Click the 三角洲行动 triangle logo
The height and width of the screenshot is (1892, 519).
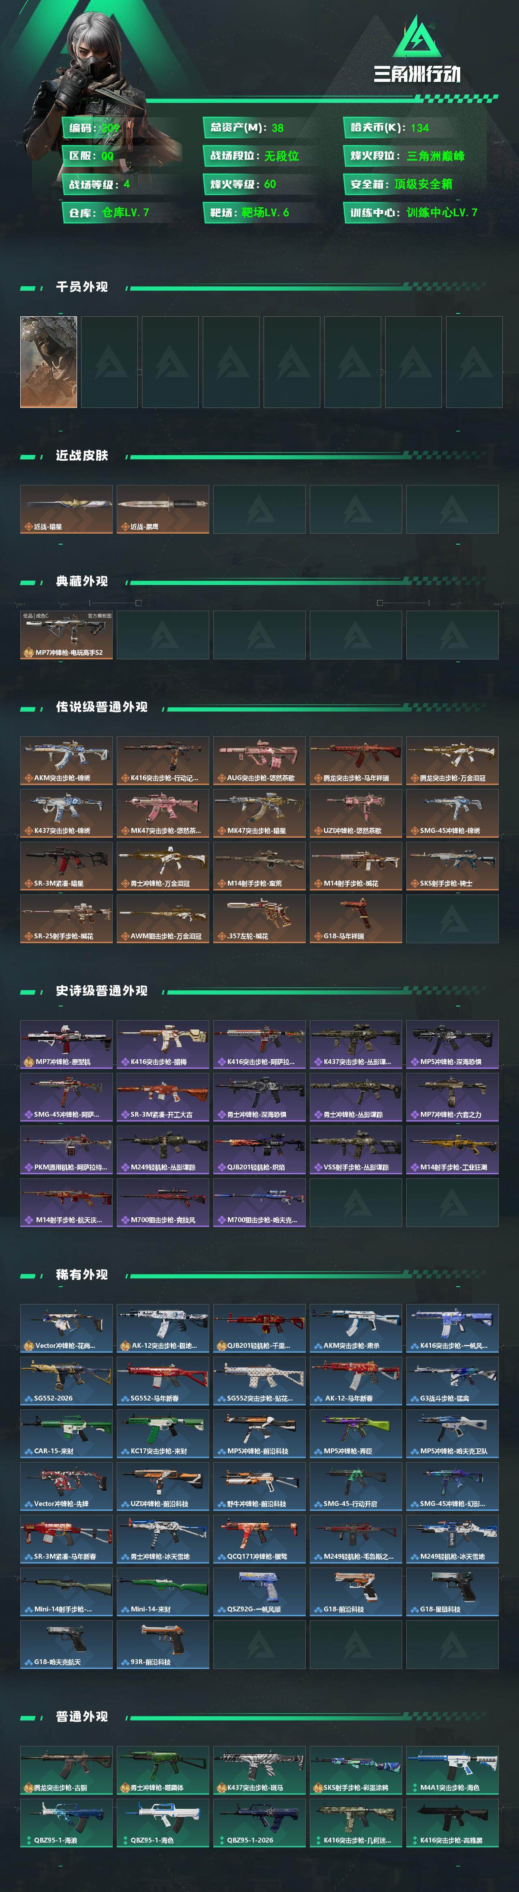point(417,37)
